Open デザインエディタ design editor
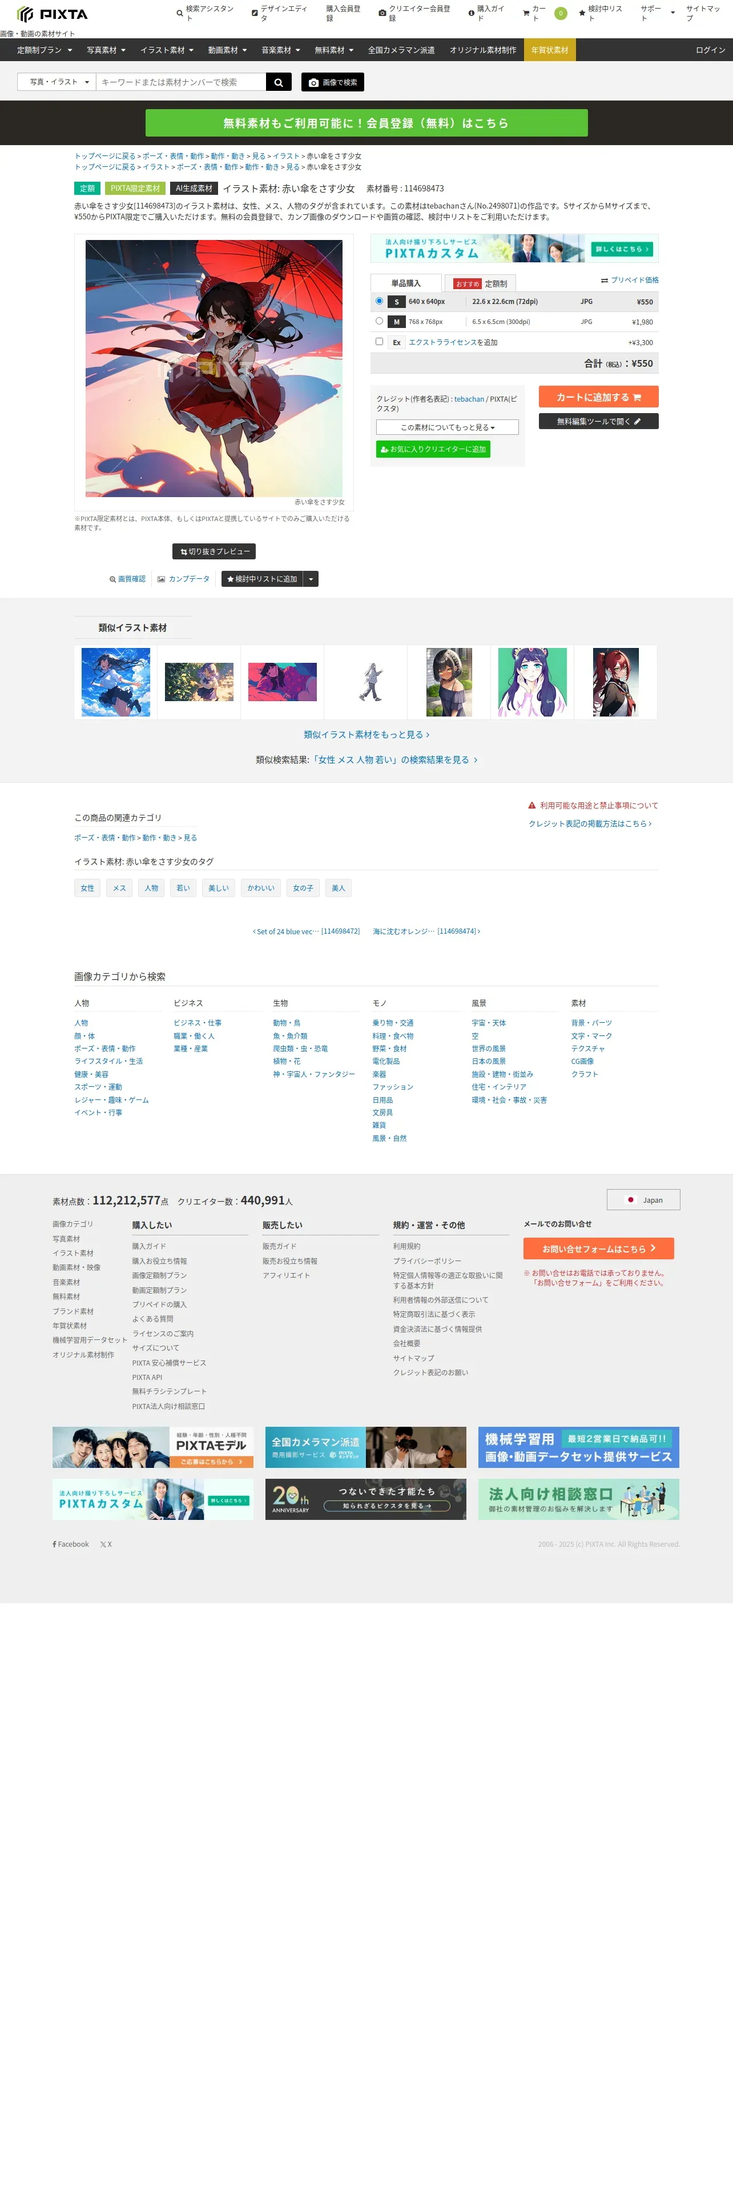This screenshot has width=733, height=2201. (x=280, y=14)
